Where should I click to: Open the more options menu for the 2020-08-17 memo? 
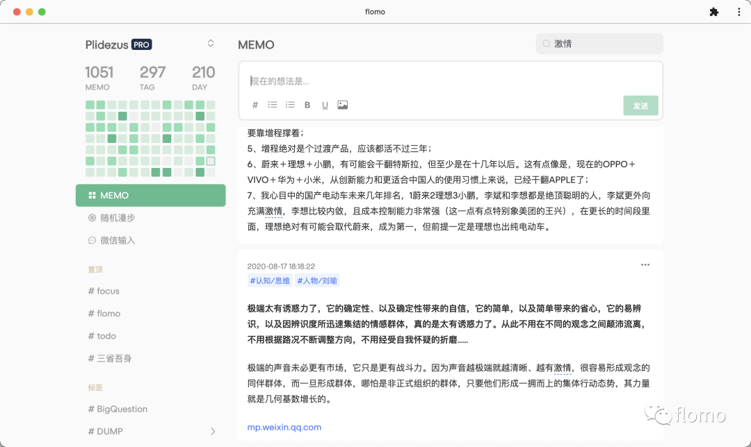pos(645,265)
